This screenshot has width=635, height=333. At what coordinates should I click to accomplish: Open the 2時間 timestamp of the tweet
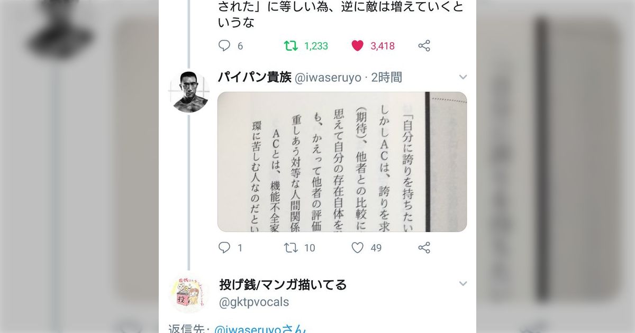click(386, 77)
